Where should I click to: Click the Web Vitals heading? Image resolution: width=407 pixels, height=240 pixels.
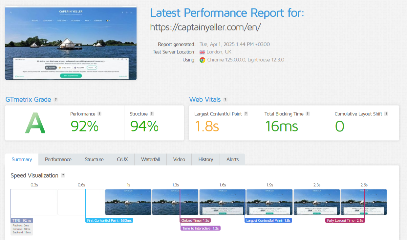(x=205, y=99)
